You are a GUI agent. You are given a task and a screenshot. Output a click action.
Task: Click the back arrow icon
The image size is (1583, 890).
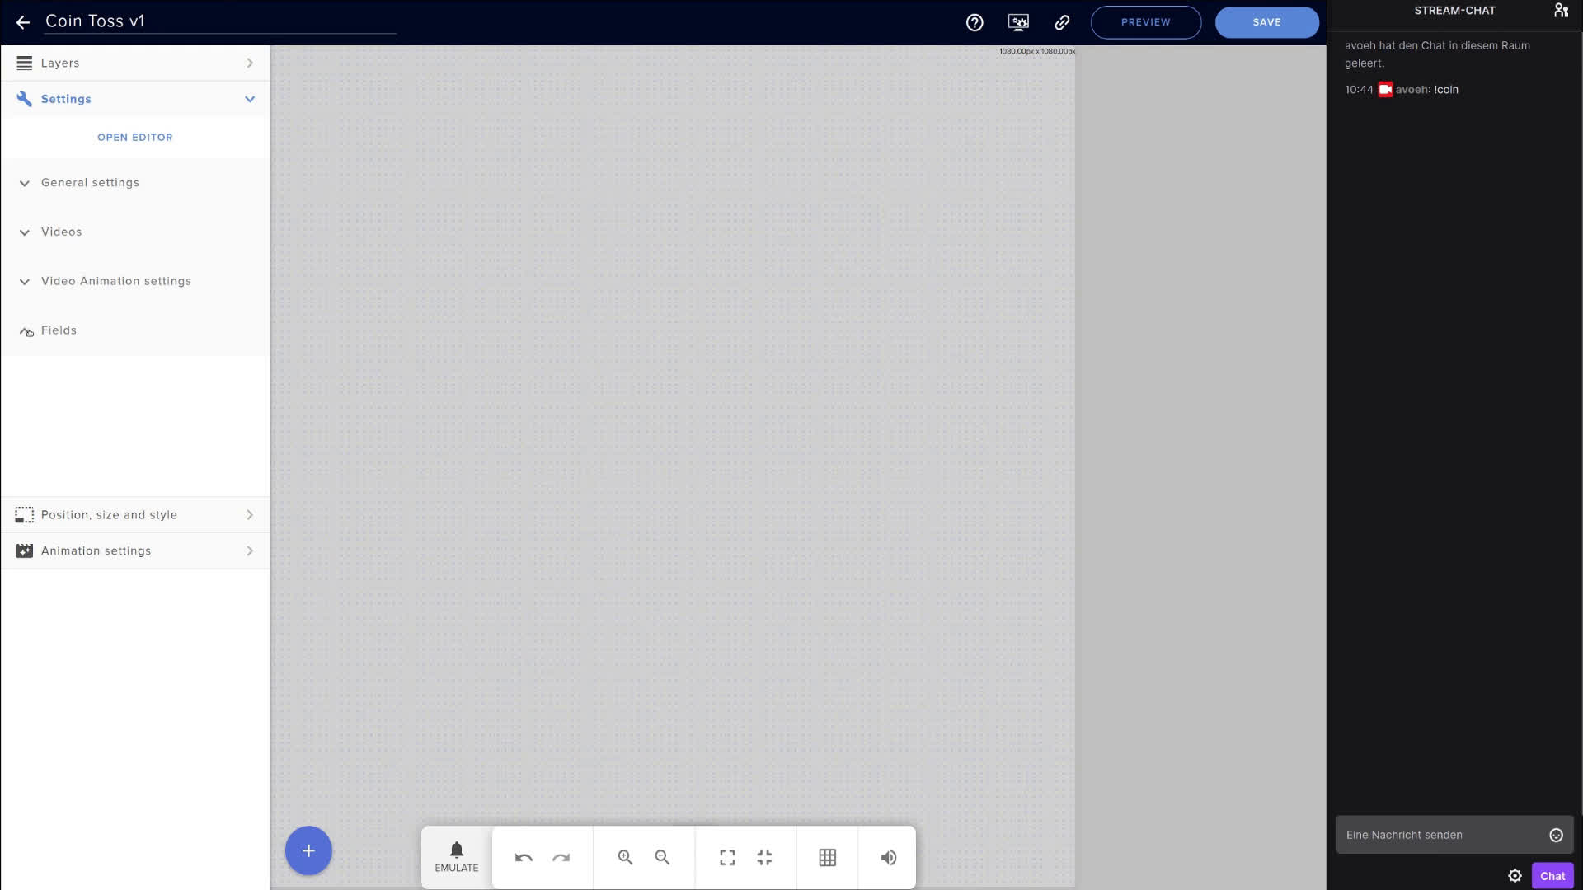coord(23,22)
